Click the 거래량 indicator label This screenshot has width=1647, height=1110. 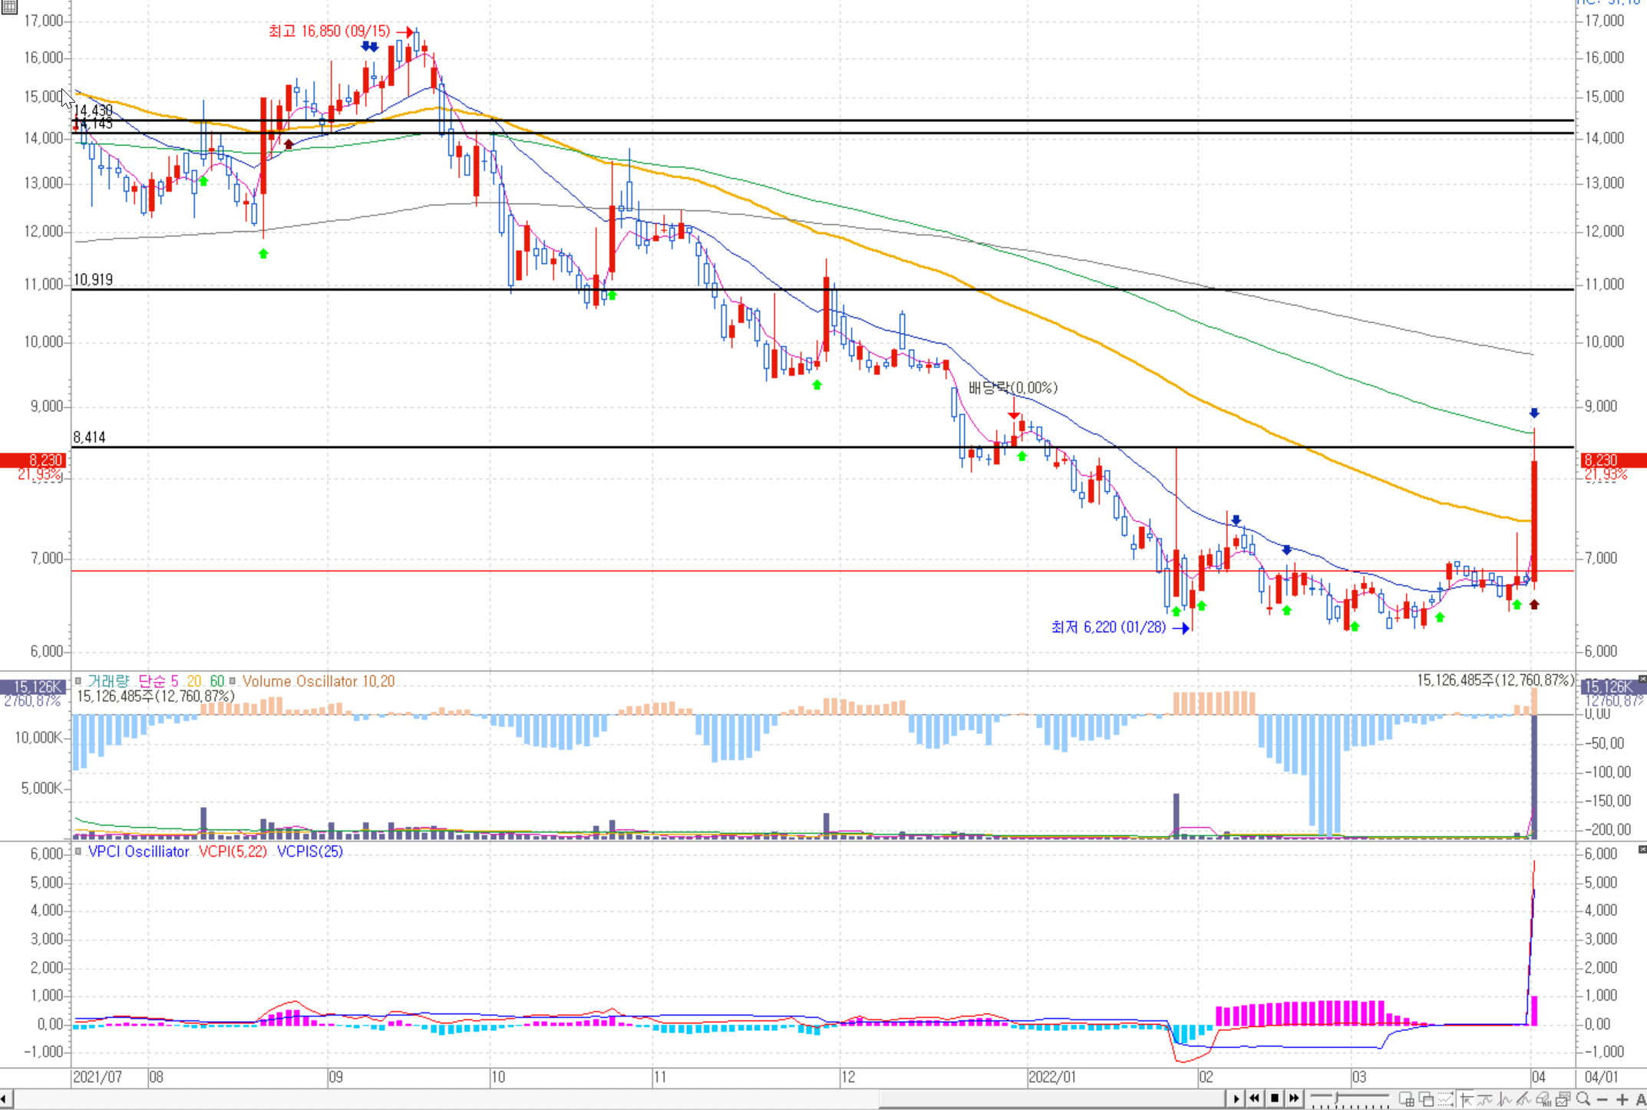coord(108,681)
